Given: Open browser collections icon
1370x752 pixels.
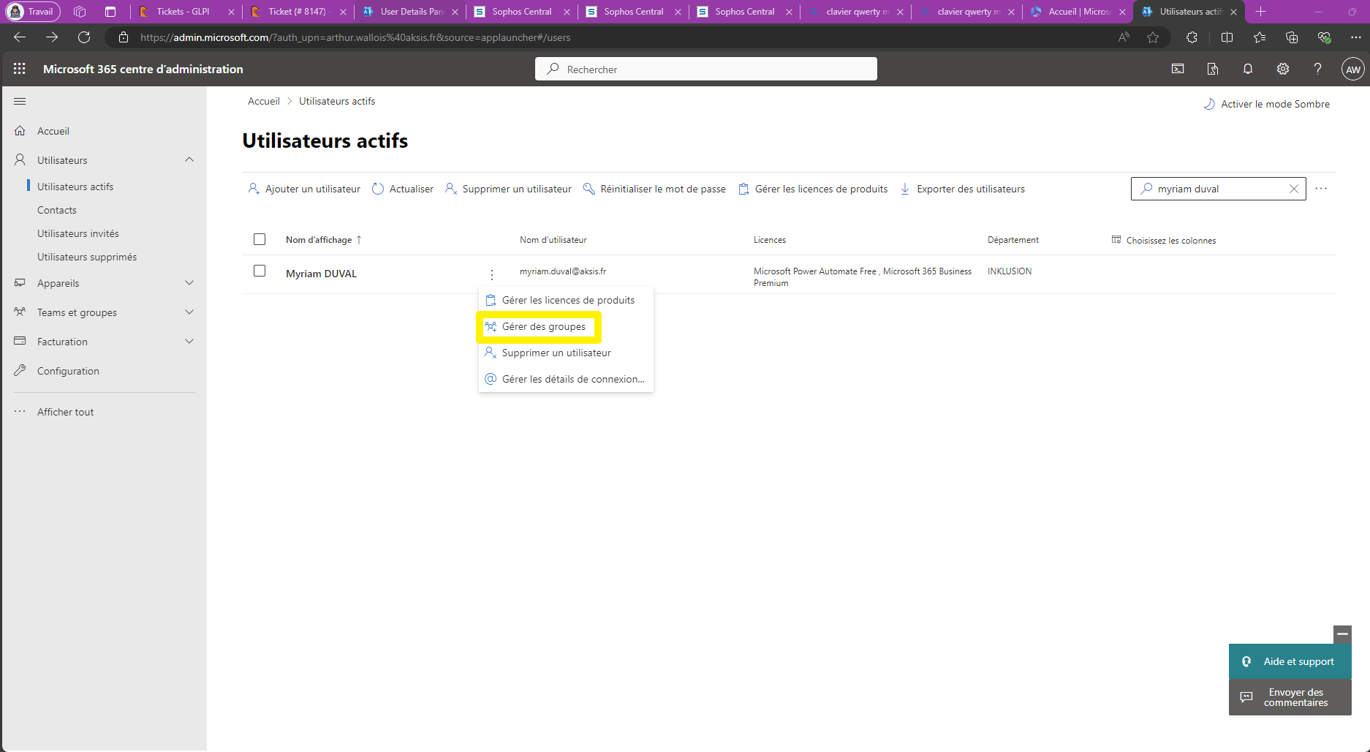Looking at the screenshot, I should pyautogui.click(x=1292, y=37).
